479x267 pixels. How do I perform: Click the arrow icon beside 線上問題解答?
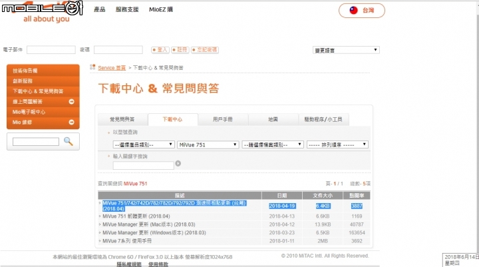pyautogui.click(x=71, y=101)
